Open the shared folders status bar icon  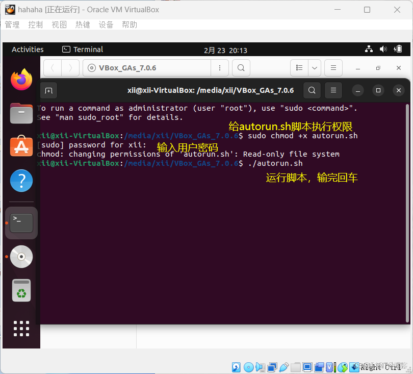click(296, 366)
